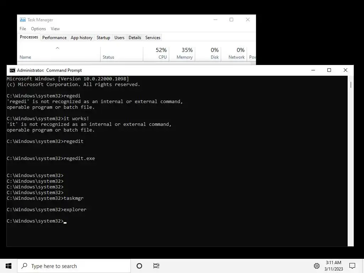
Task: Switch to the Performance tab
Action: (54, 38)
